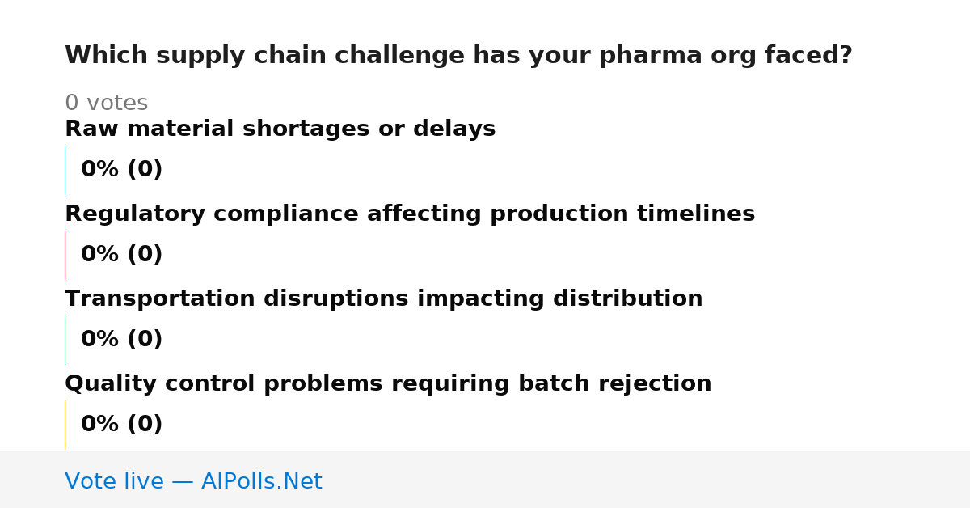The image size is (970, 508).
Task: Choose Regulatory compliance affecting production timelines
Action: [410, 214]
